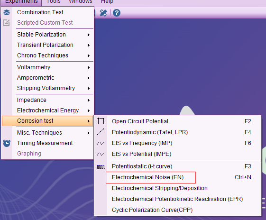Screen dimensions: 266x220
Task: Click the Combination Test layers icon
Action: click(x=7, y=12)
